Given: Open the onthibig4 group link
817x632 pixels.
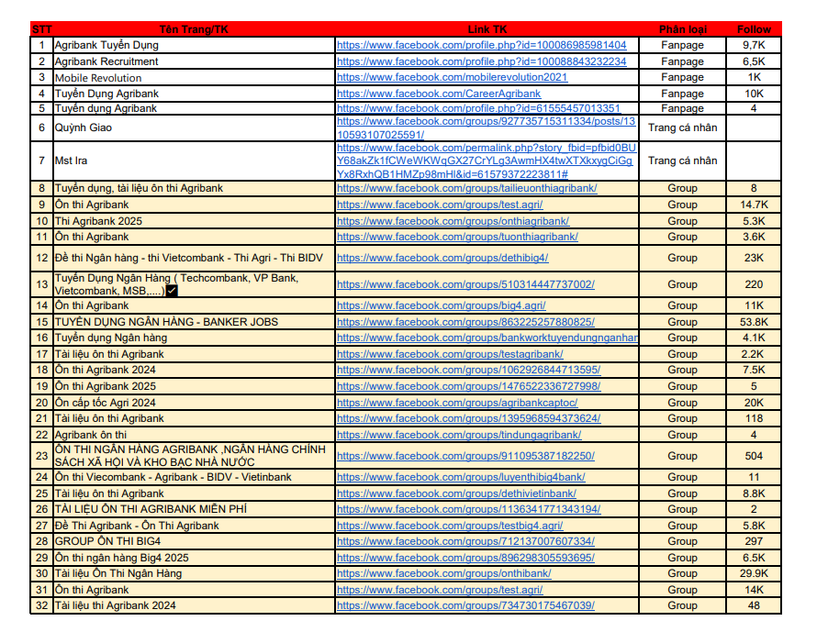Looking at the screenshot, I should tap(443, 573).
